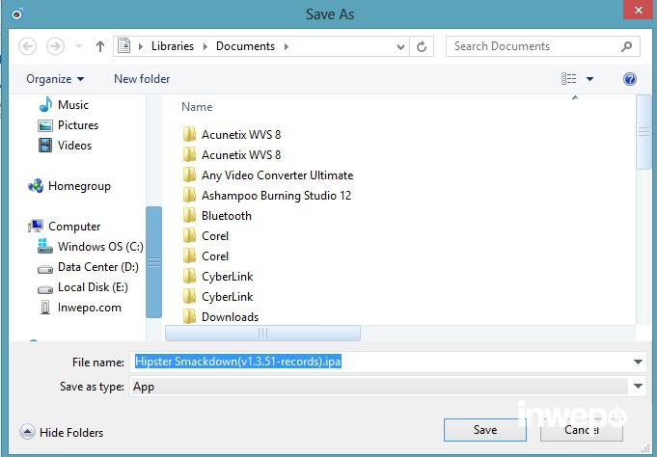
Task: Open the Organize dropdown menu
Action: tap(55, 79)
